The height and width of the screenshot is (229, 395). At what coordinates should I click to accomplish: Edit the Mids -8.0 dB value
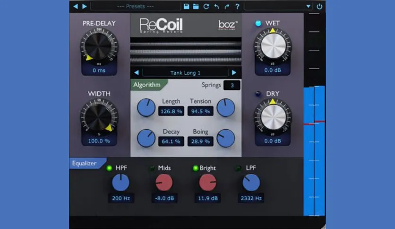click(164, 198)
